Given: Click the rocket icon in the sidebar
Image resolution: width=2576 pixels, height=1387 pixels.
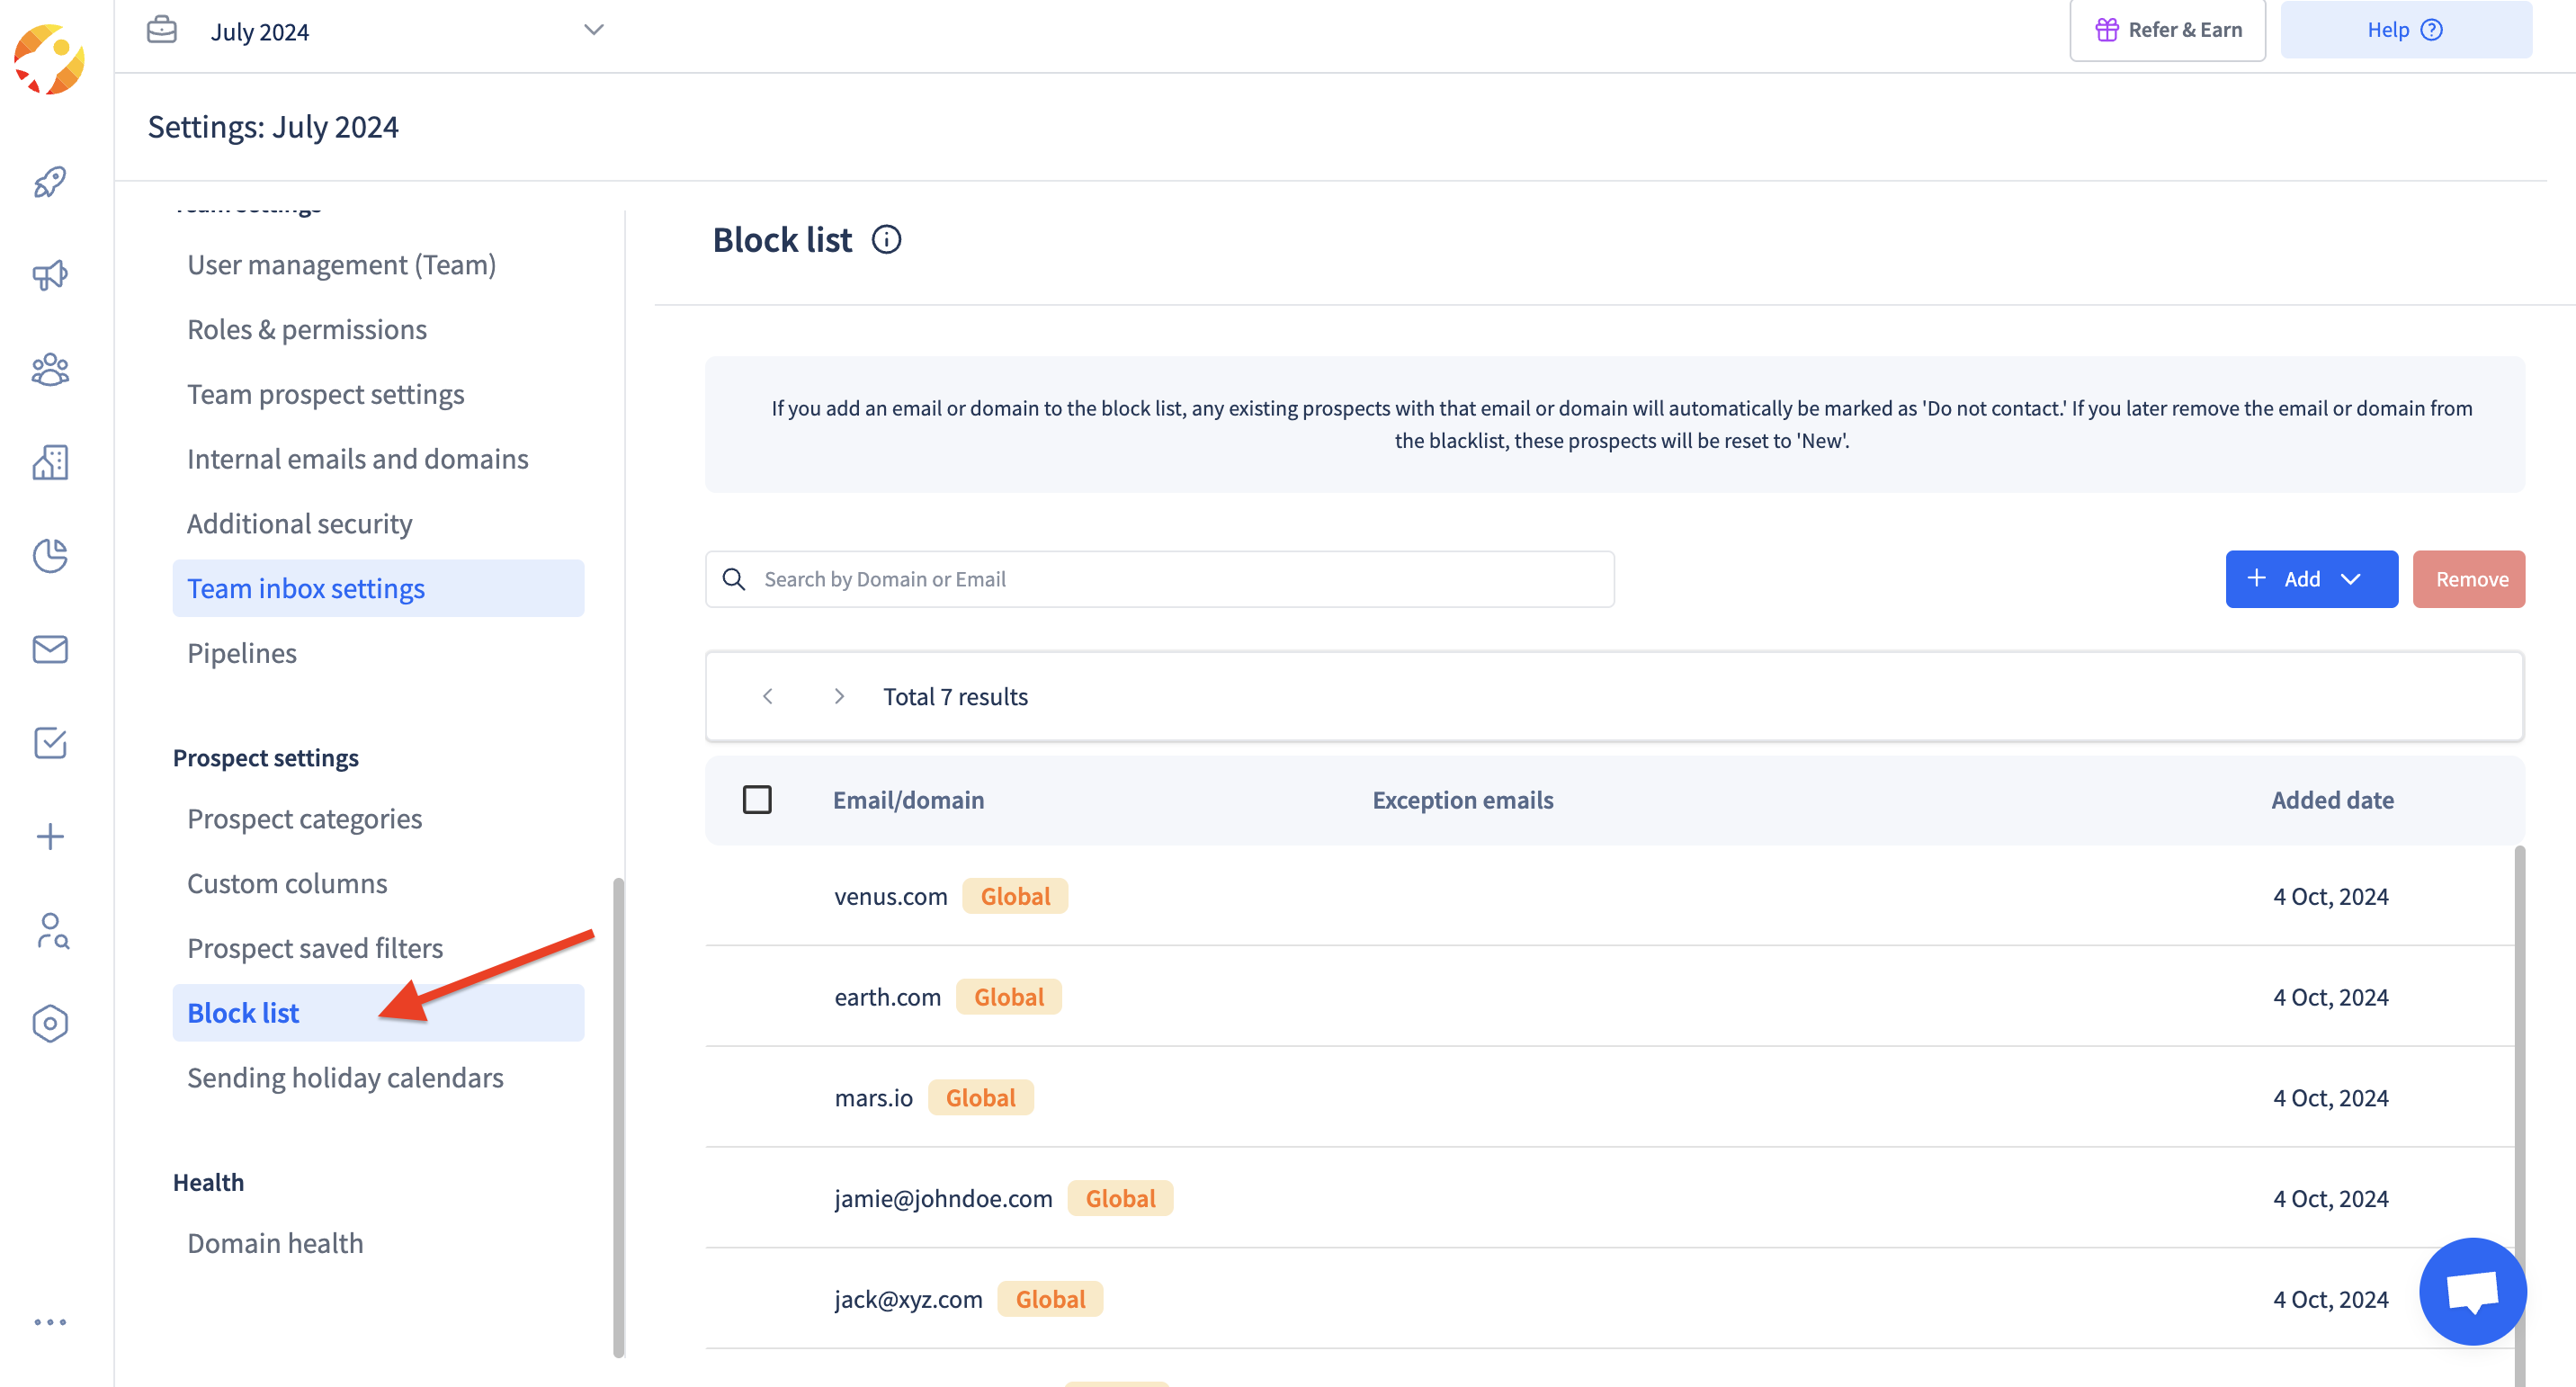Looking at the screenshot, I should [x=50, y=182].
